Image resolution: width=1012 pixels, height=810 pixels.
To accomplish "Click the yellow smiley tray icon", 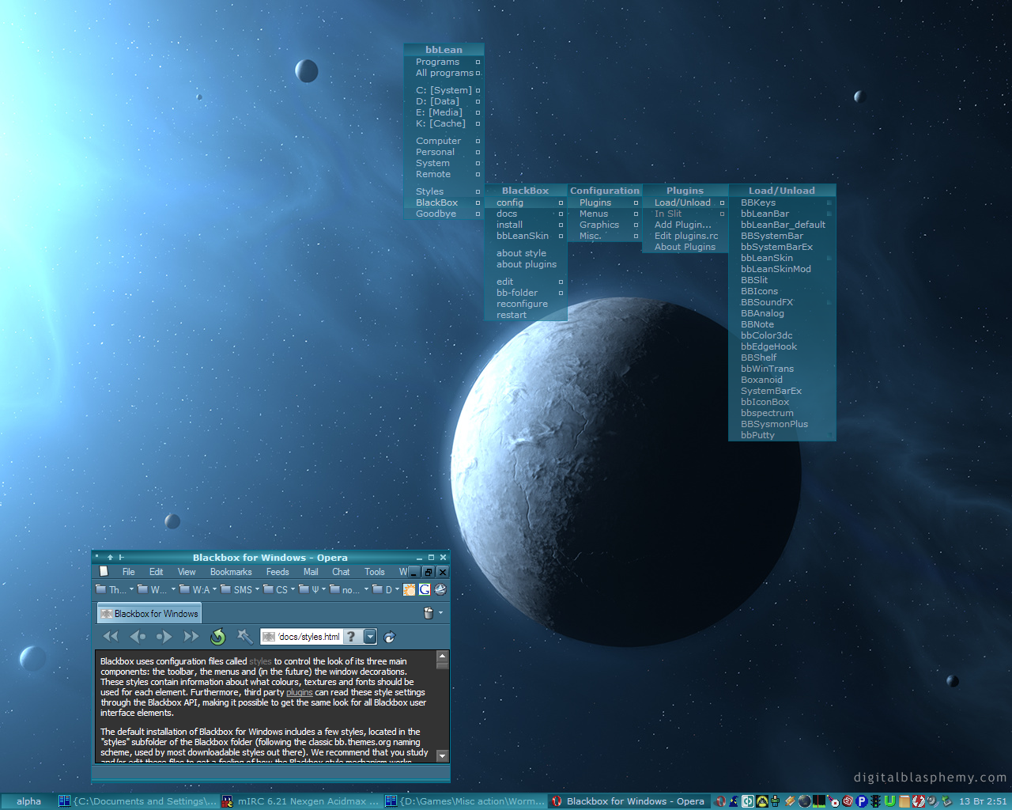I will pyautogui.click(x=762, y=801).
